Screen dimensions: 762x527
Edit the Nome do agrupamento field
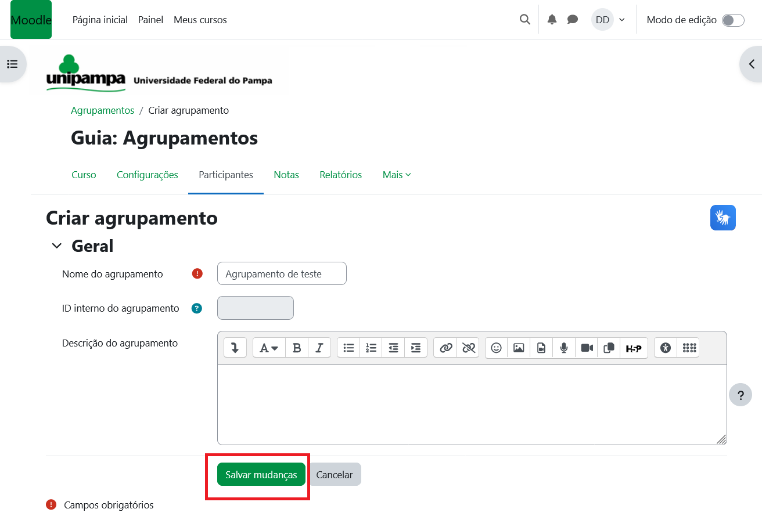click(x=282, y=273)
